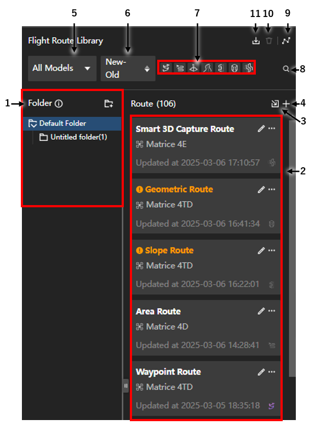Toggle the area route type filter
This screenshot has width=315, height=425.
pyautogui.click(x=180, y=67)
